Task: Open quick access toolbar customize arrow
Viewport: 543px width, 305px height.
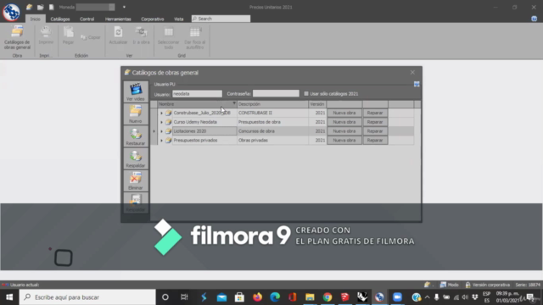Action: pos(124,7)
